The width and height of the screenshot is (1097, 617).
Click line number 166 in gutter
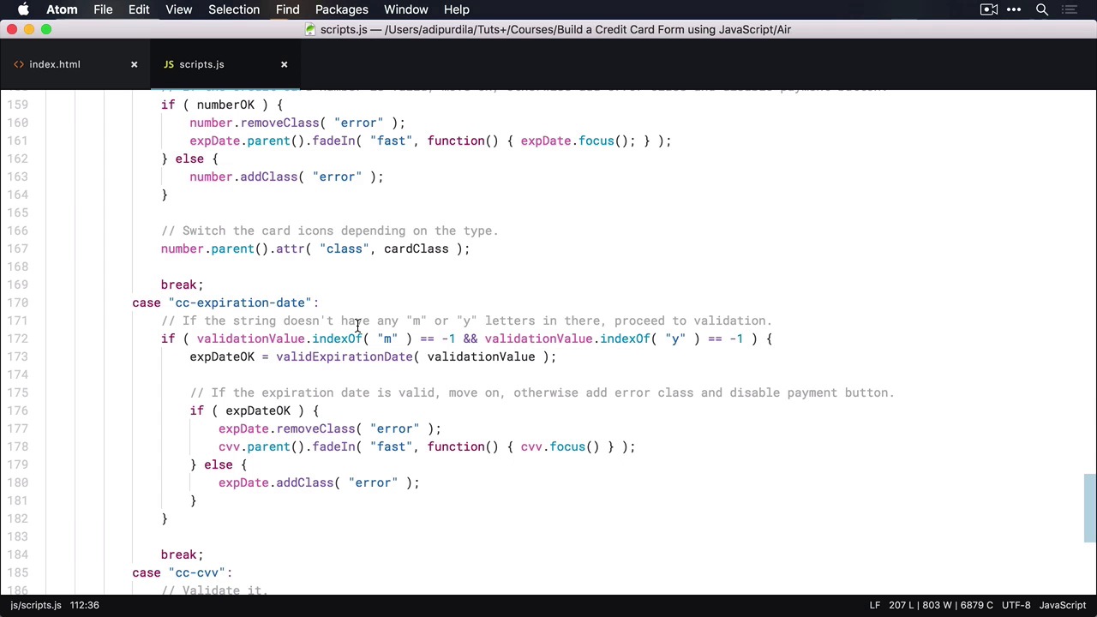[17, 231]
